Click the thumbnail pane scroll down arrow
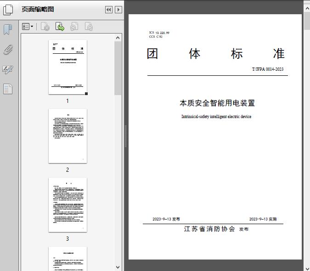 coord(118,267)
